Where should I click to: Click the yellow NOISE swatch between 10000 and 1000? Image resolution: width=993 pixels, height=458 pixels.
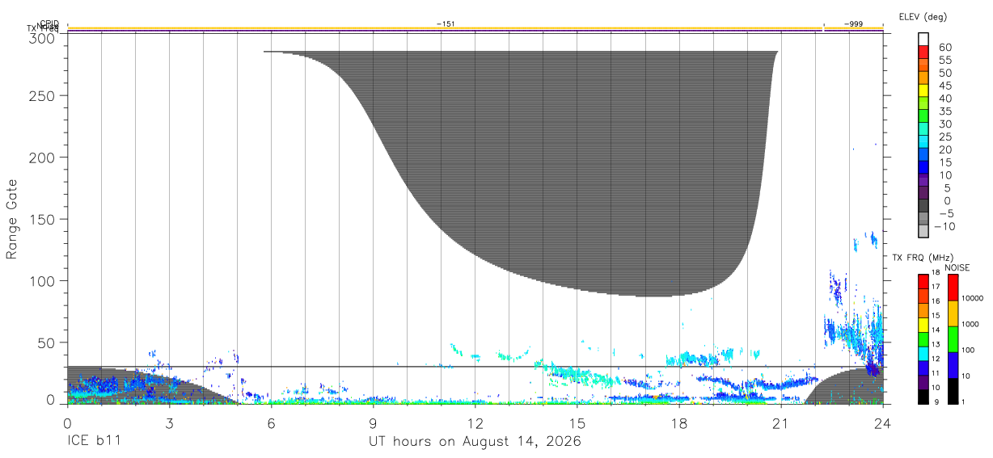click(x=953, y=313)
